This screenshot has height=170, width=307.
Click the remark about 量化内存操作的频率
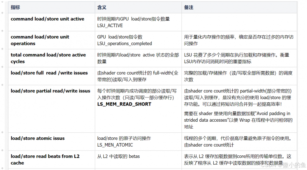tap(239, 40)
